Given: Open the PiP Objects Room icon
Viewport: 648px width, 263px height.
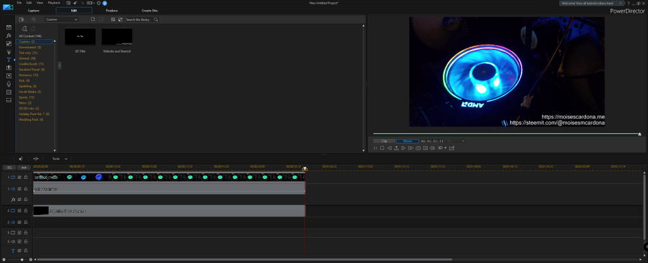Looking at the screenshot, I should [x=9, y=44].
